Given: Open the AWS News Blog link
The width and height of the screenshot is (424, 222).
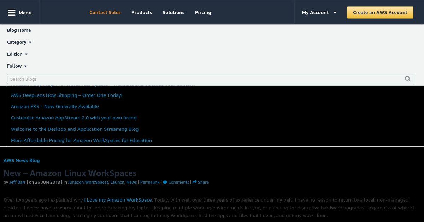Looking at the screenshot, I should [22, 160].
